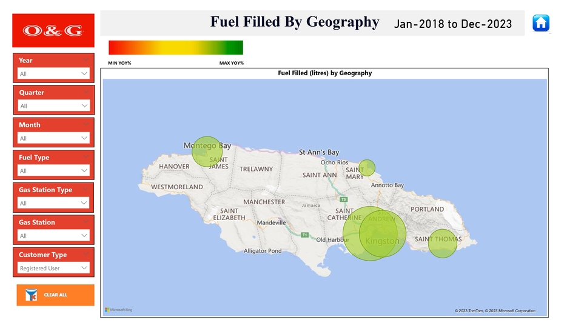Select the Saint Thomas bubble on map
Viewport: 567px width, 328px height.
(x=443, y=244)
